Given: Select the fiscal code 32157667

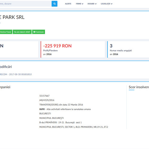Looking at the screenshot, I should tap(44, 96).
